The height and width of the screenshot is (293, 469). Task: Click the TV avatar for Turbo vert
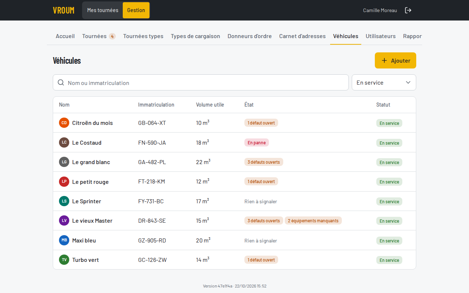pos(64,260)
